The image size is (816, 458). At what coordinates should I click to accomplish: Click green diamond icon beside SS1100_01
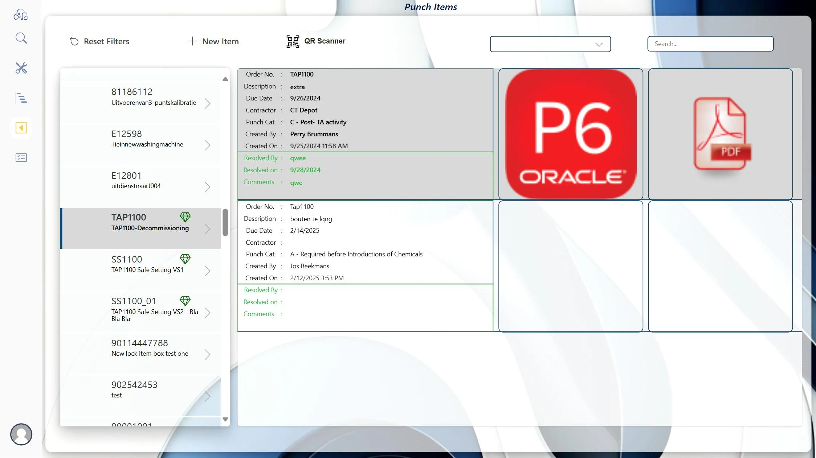185,301
